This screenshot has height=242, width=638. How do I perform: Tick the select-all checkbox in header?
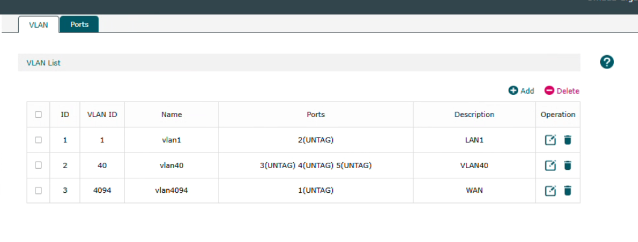point(39,114)
